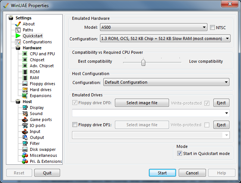Click the Input joystick icon
Image resolution: width=241 pixels, height=183 pixels.
click(25, 131)
